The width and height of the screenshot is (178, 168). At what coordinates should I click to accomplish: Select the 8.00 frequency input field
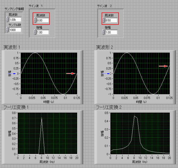(43, 20)
